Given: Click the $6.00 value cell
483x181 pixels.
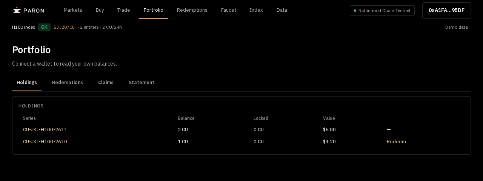Looking at the screenshot, I should pyautogui.click(x=329, y=130).
